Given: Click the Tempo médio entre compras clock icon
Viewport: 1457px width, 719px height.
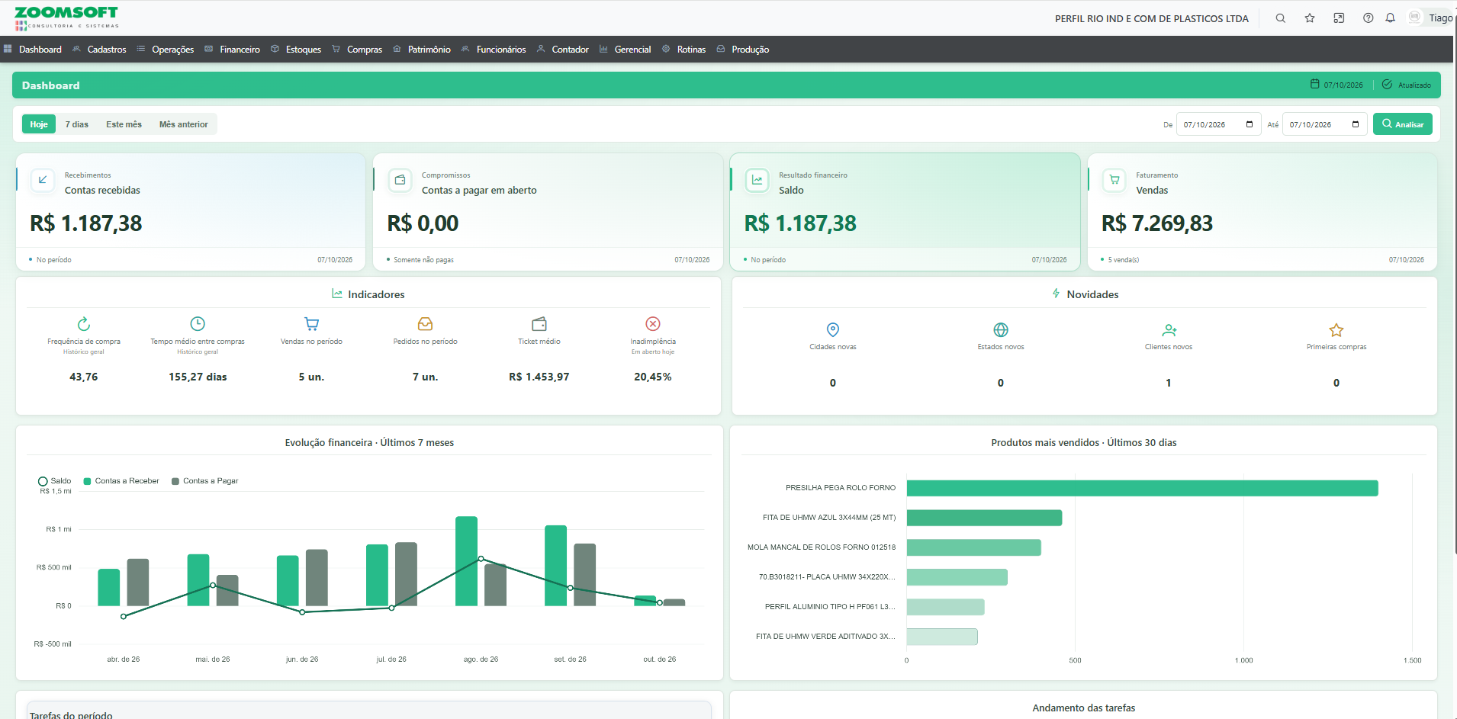Looking at the screenshot, I should (198, 324).
